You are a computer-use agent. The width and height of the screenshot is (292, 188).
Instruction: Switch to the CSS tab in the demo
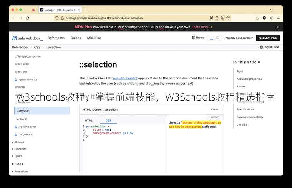108,120
